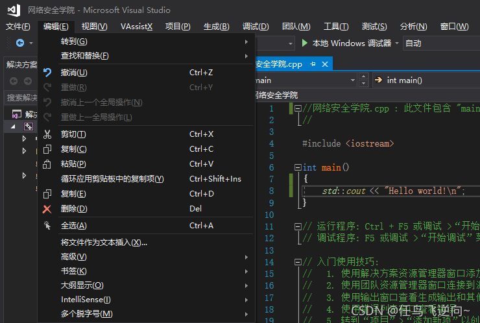Click the solution node icon in Solution Explorer
The image size is (480, 323).
coord(16,114)
